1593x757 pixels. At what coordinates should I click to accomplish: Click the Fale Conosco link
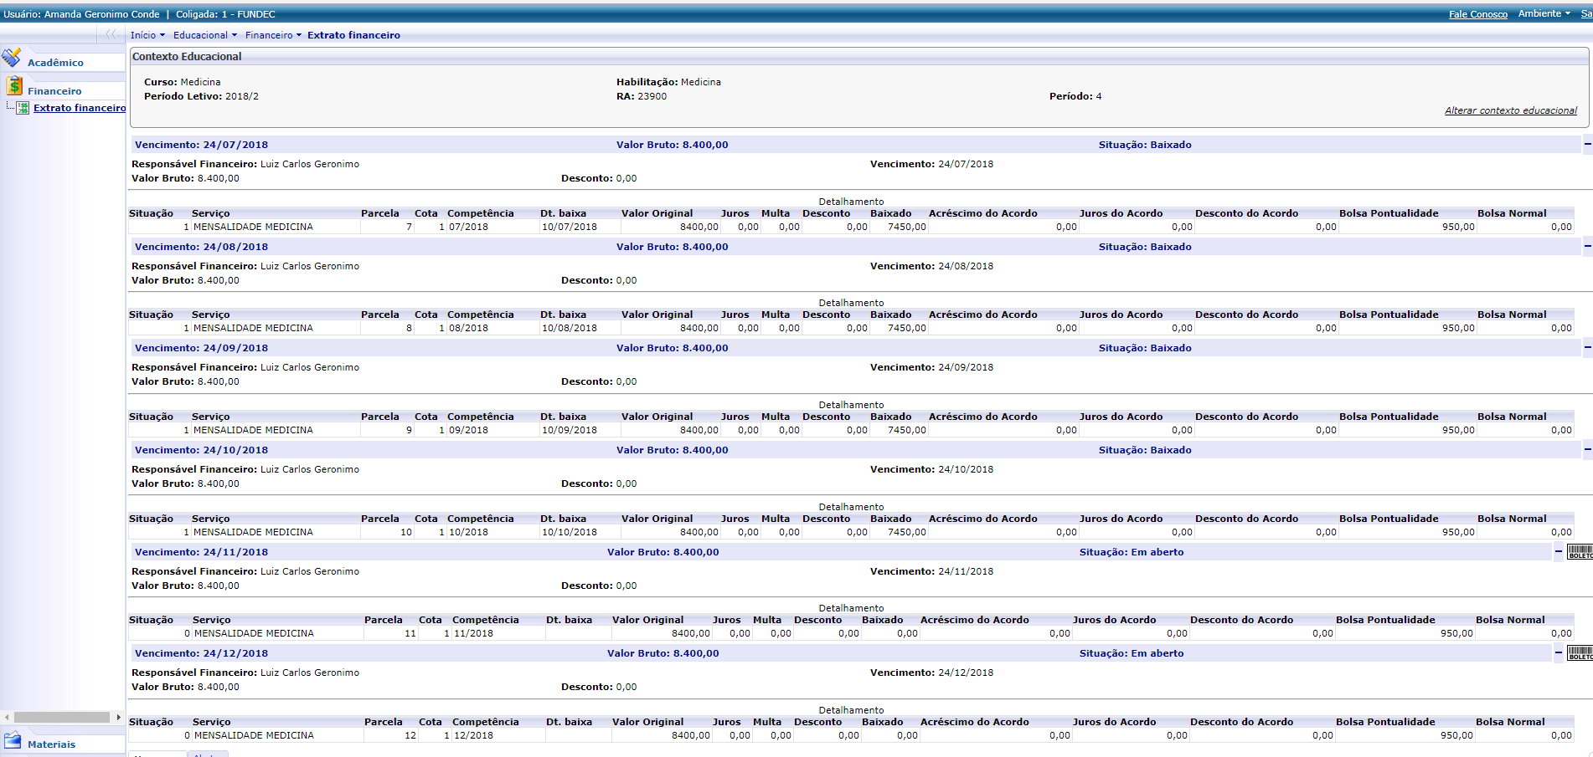coord(1477,14)
